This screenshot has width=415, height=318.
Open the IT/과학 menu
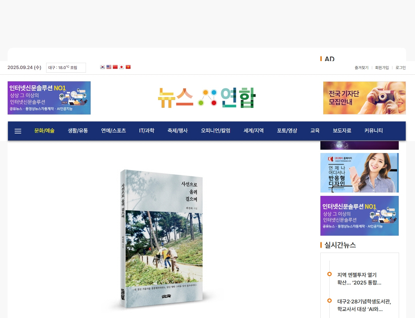point(147,131)
